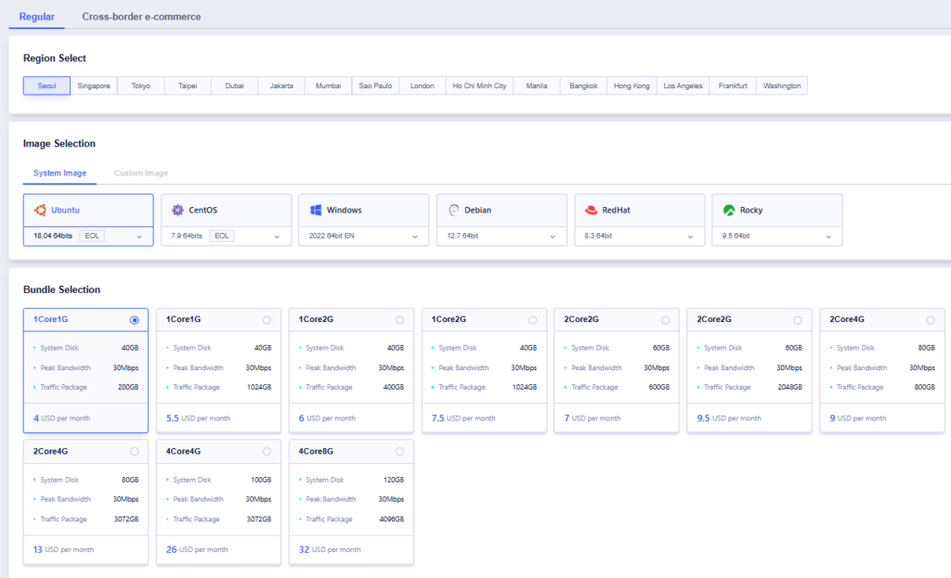Open the Custom Image tab
Screen dimensions: 951x578
tap(141, 173)
